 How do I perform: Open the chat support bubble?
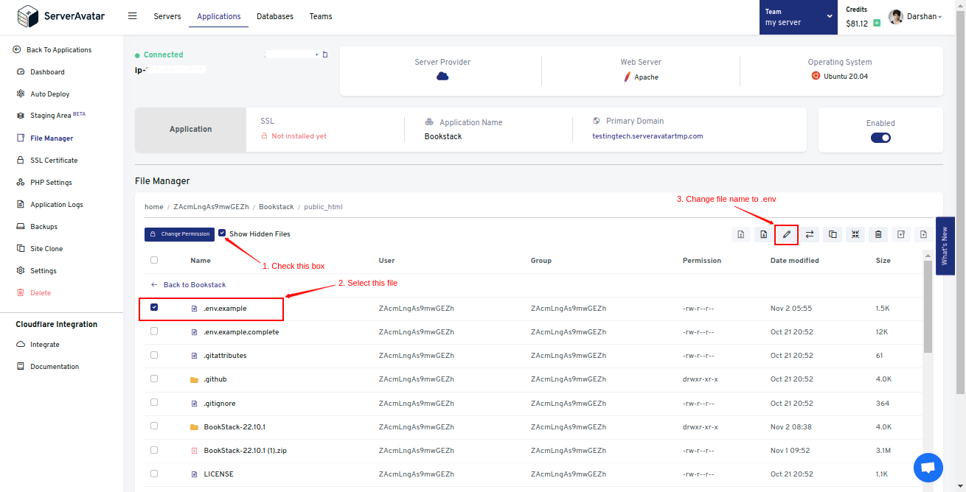tap(928, 468)
